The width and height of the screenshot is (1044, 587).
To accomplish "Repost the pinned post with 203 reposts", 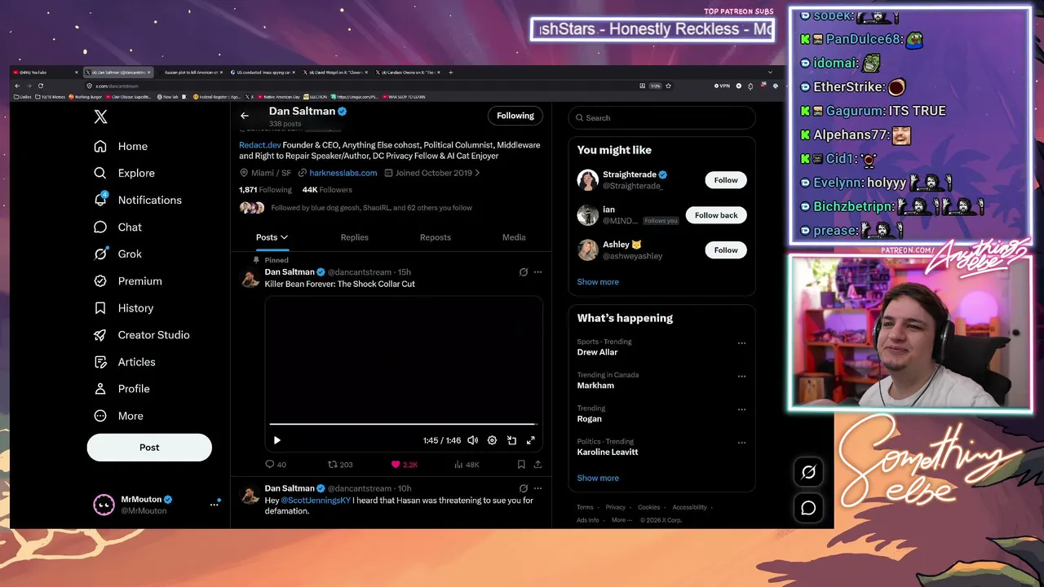I will tap(340, 465).
